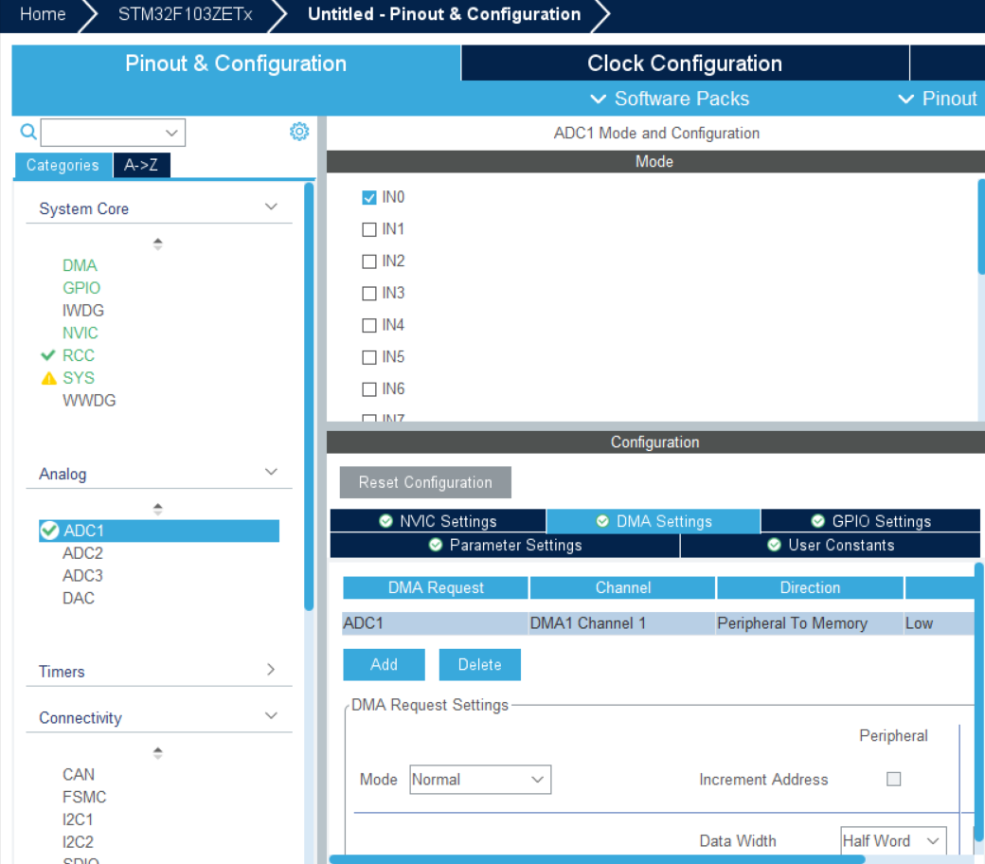Image resolution: width=985 pixels, height=864 pixels.
Task: Select IWDG in System Core list
Action: [x=83, y=311]
